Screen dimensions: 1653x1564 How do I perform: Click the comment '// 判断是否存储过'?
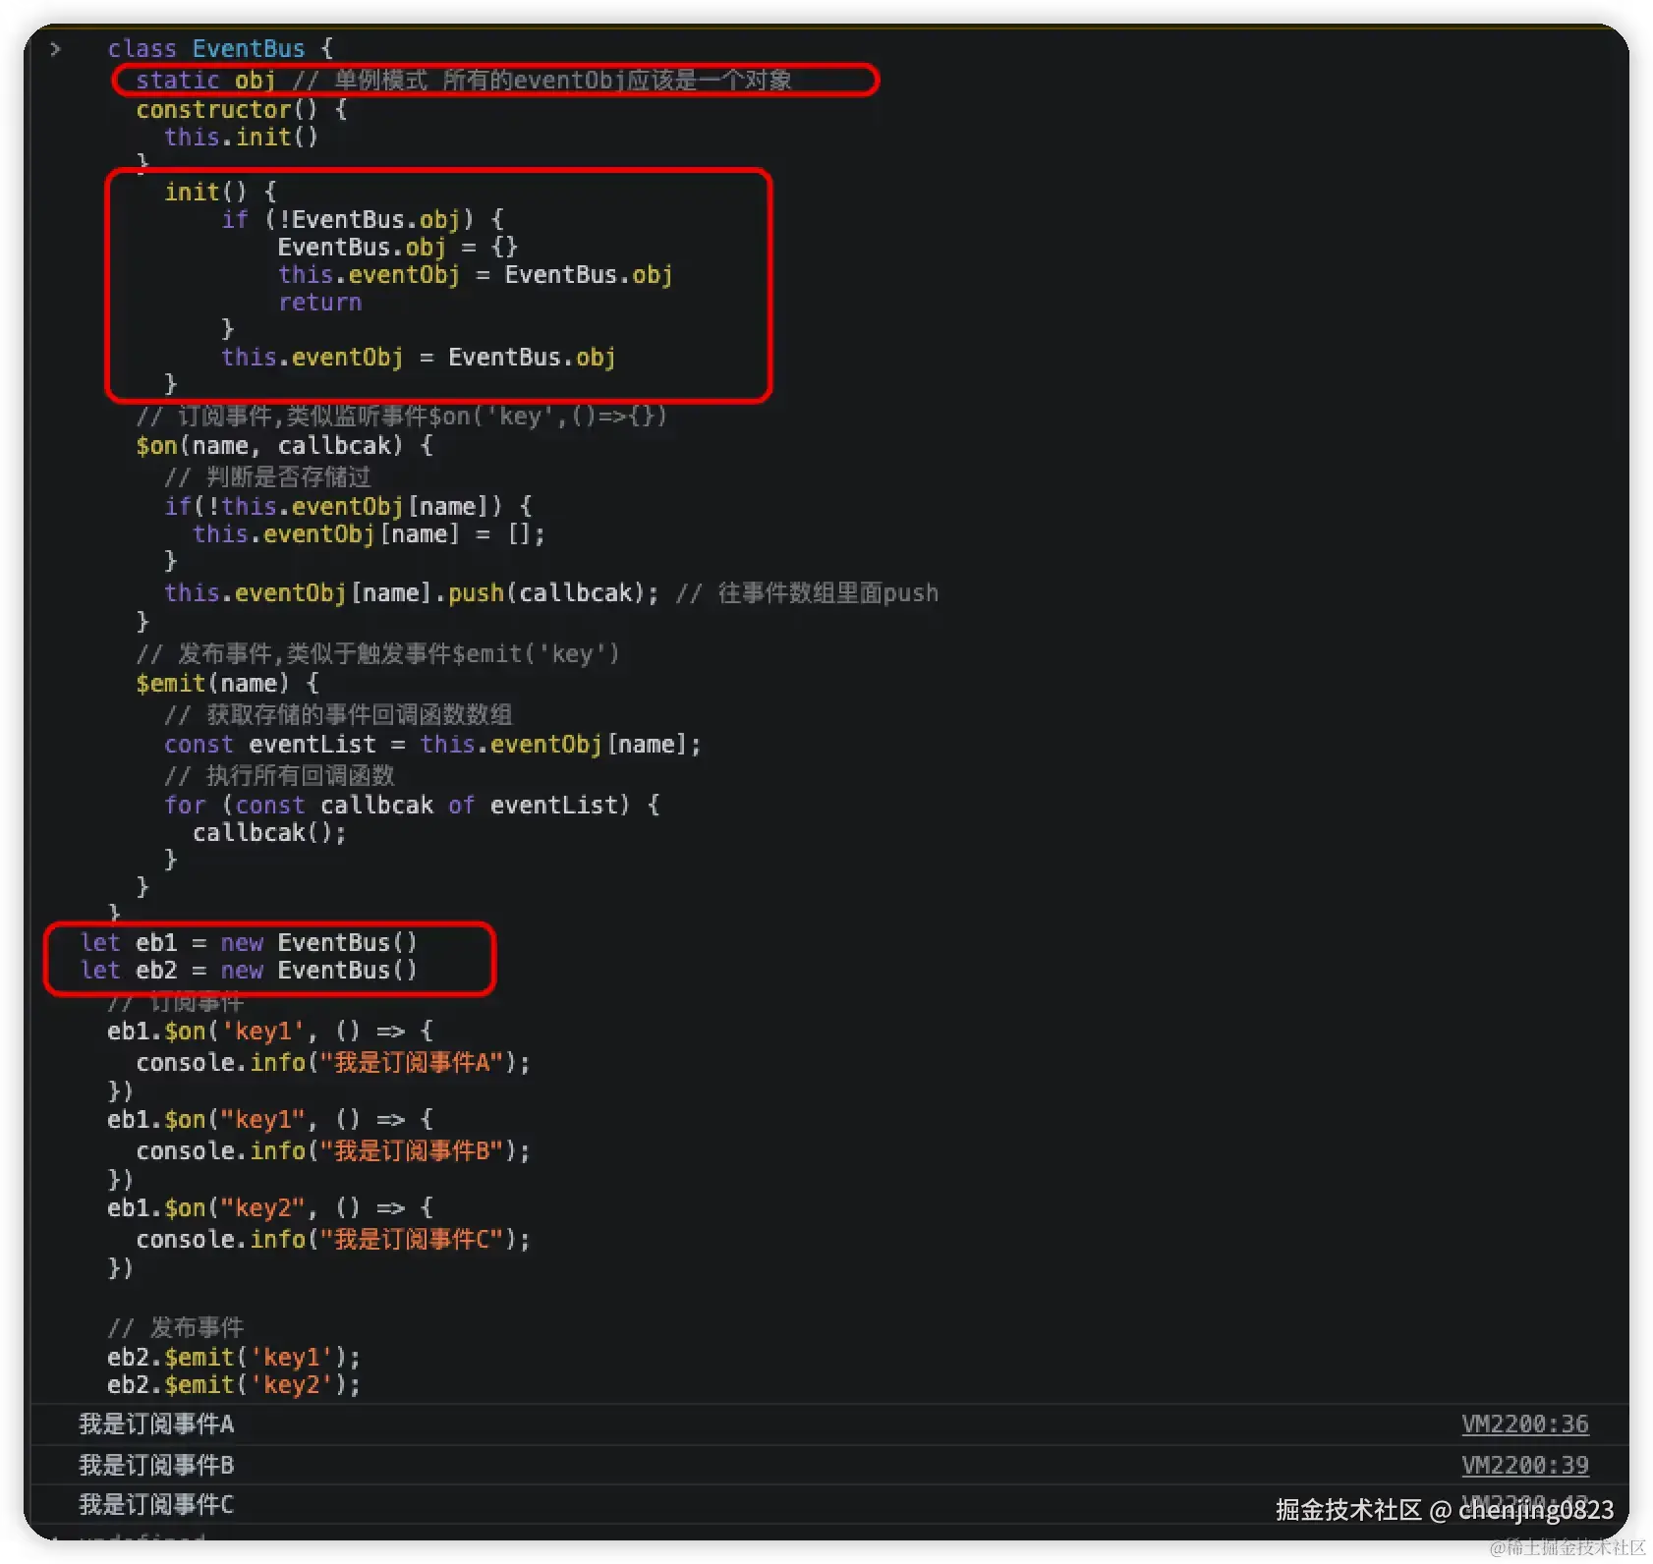tap(267, 476)
